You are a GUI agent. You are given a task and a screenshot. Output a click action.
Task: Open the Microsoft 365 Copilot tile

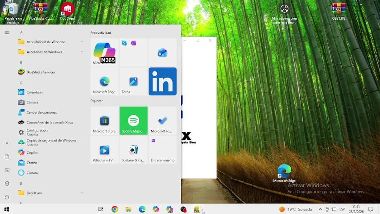[104, 52]
